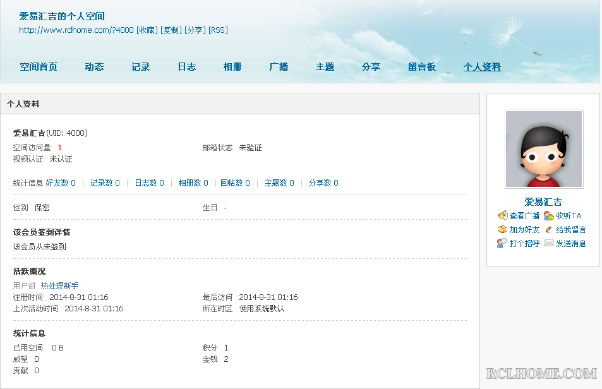Click the 给我留言 link
This screenshot has height=389, width=602.
[571, 229]
